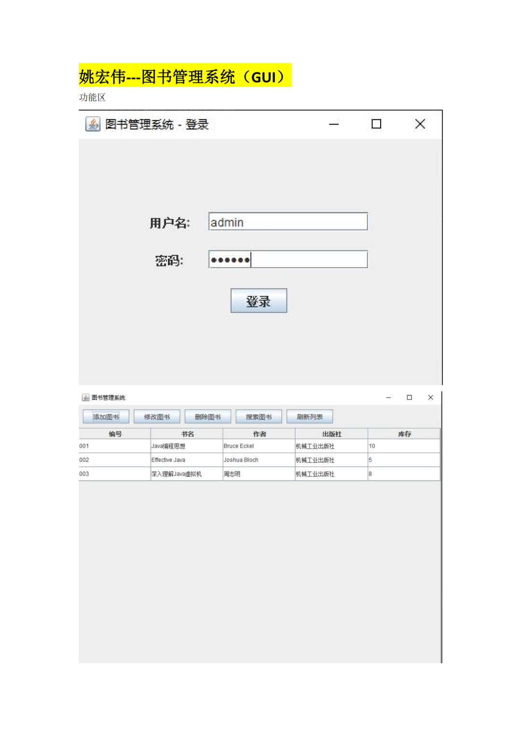Click inside the 用户名 input field
This screenshot has height=737, width=521.
[288, 222]
